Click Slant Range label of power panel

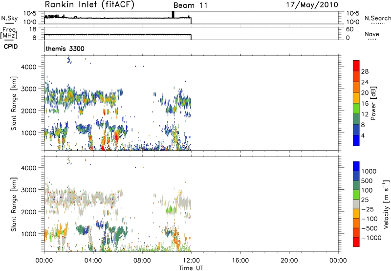click(14, 103)
